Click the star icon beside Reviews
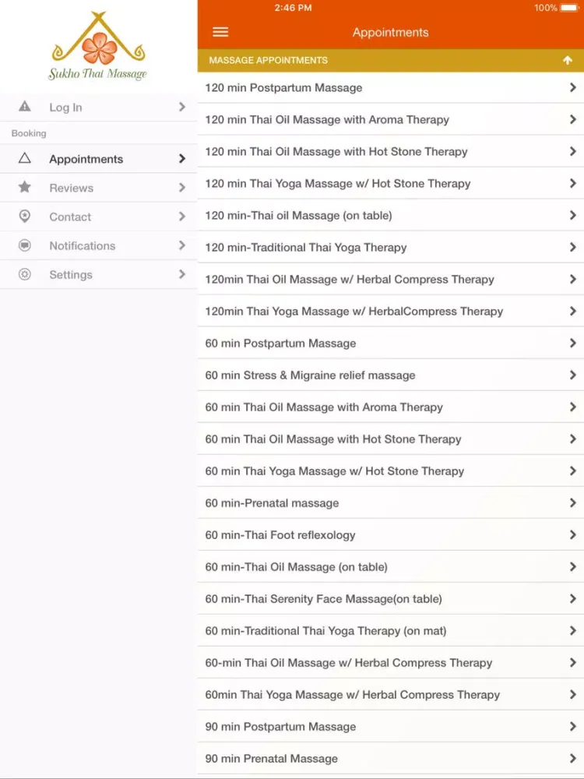Viewport: 584px width, 779px height. coord(24,187)
